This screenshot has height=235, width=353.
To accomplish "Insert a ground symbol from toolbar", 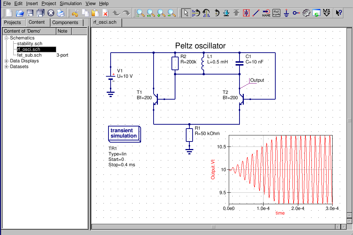I will 286,13.
